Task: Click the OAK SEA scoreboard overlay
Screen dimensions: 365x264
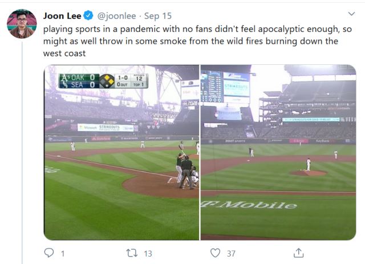Action: pyautogui.click(x=103, y=81)
